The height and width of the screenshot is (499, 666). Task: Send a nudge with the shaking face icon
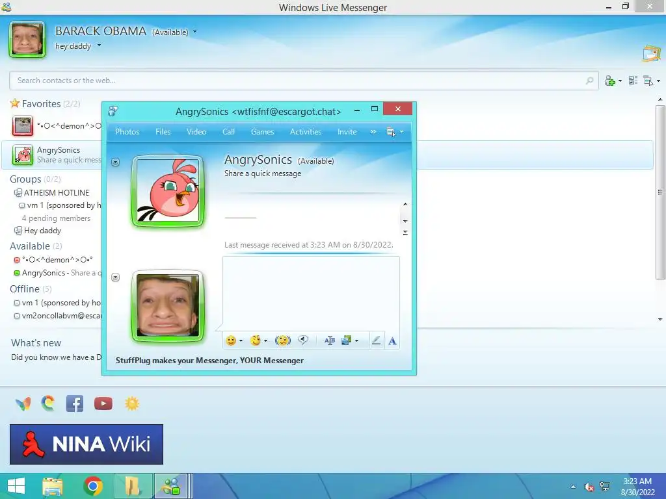click(283, 340)
